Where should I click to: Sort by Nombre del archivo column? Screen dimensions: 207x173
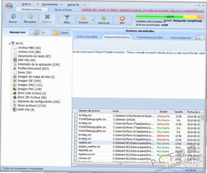click(95, 111)
